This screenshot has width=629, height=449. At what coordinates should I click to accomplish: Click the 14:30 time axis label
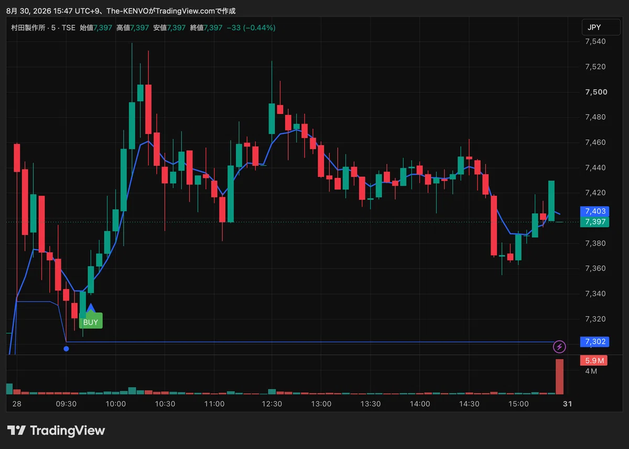click(469, 404)
